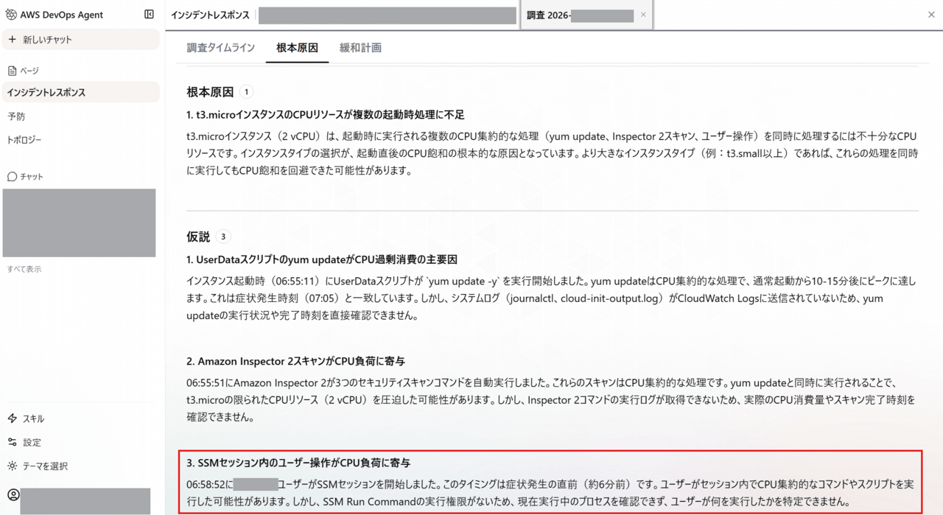Click the チャット speech bubble icon

[12, 177]
